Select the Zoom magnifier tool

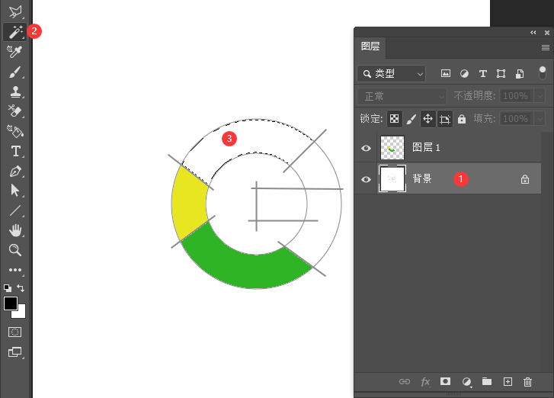click(x=14, y=250)
